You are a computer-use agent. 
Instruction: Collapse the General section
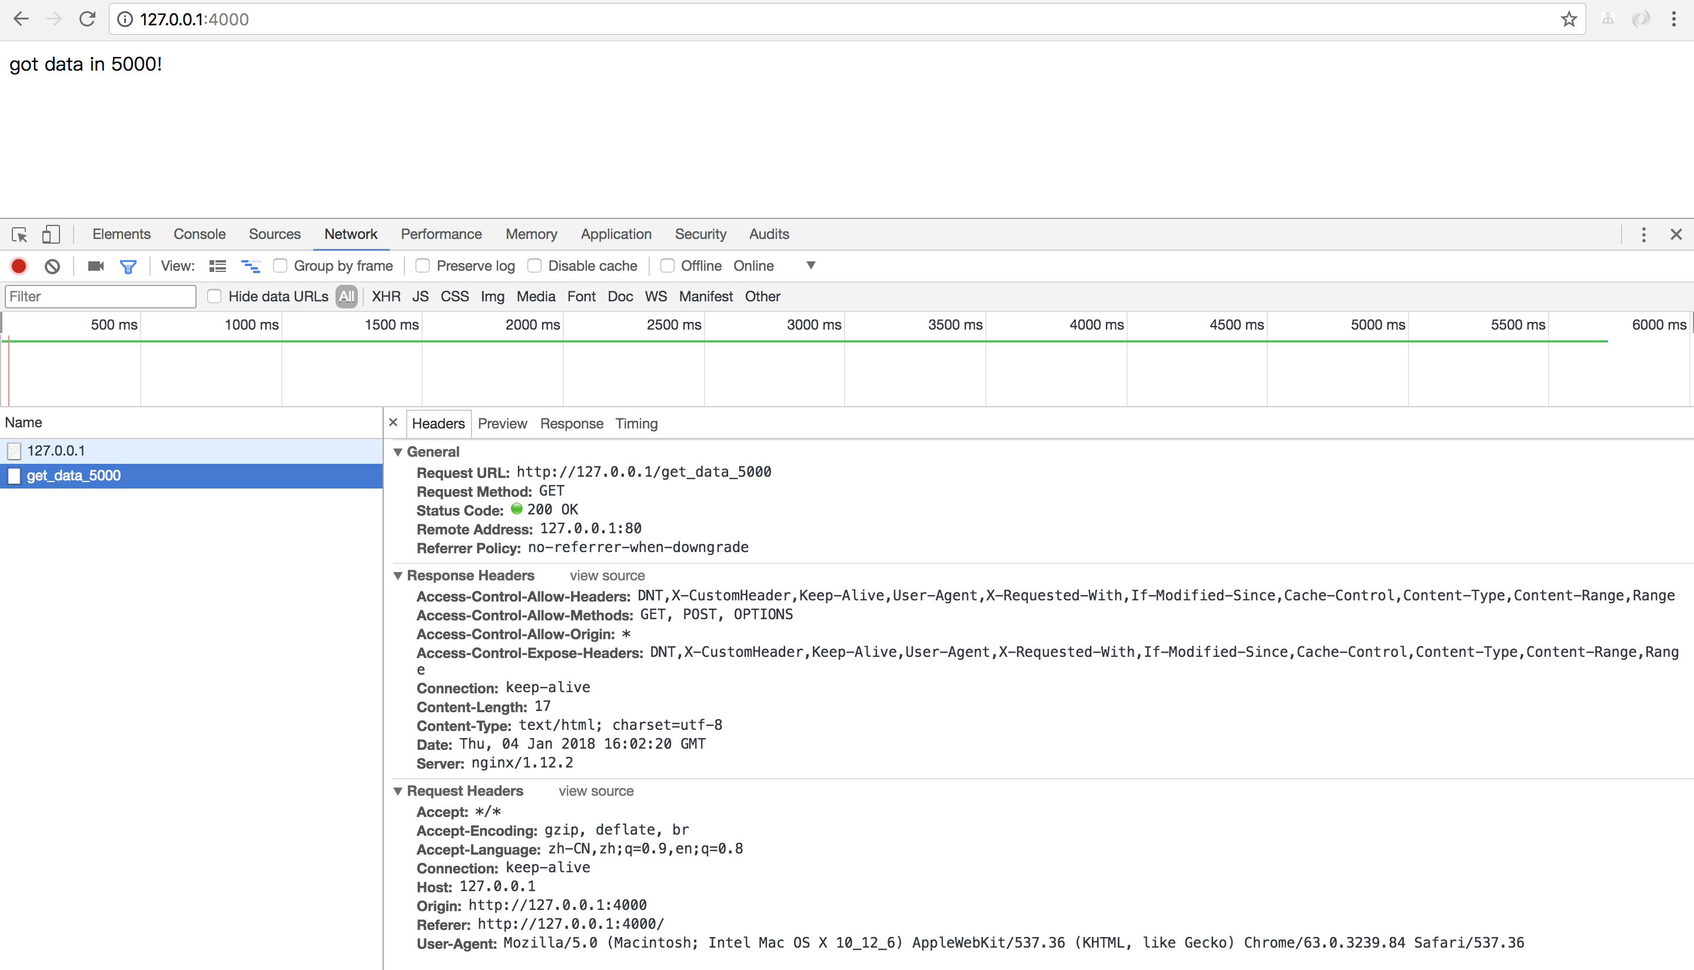pyautogui.click(x=398, y=453)
